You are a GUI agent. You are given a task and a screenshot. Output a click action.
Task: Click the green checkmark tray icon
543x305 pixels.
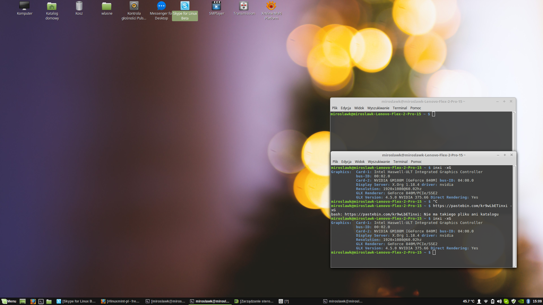(x=506, y=301)
